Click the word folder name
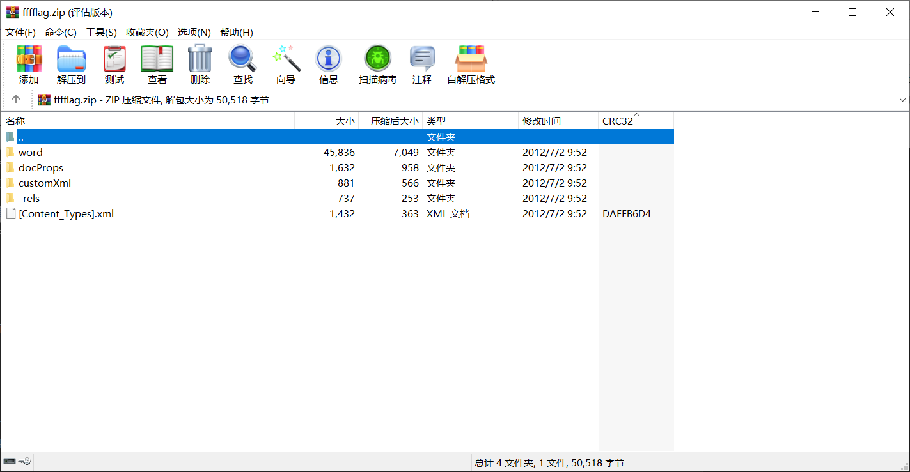This screenshot has height=472, width=910. (x=31, y=152)
